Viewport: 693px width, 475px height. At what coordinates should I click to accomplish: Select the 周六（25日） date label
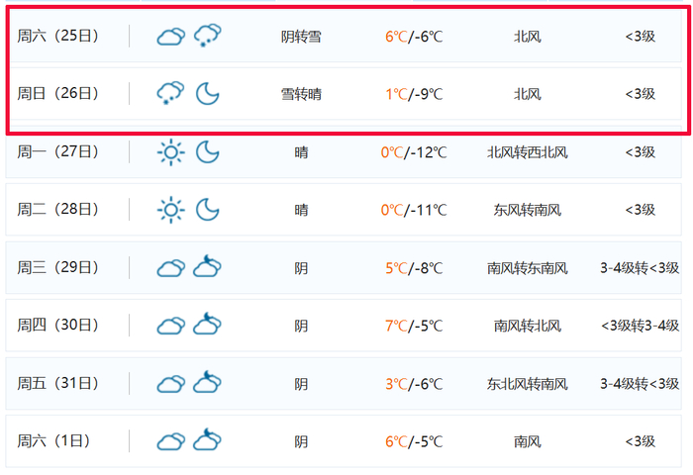tap(58, 37)
